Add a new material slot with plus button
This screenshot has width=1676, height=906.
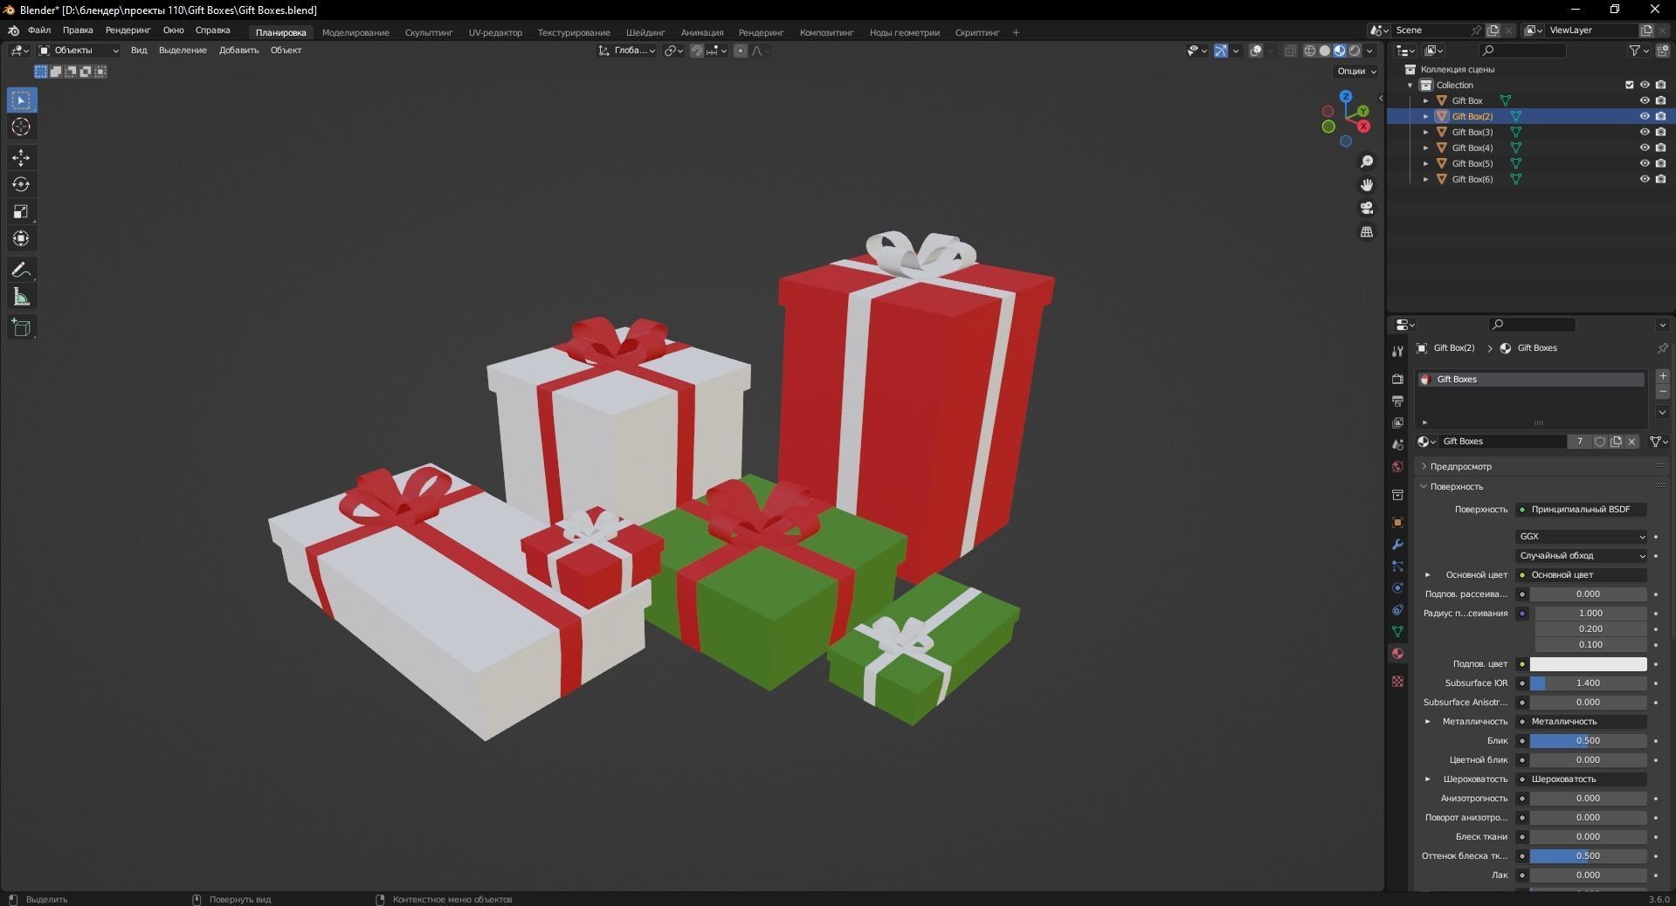click(x=1663, y=377)
